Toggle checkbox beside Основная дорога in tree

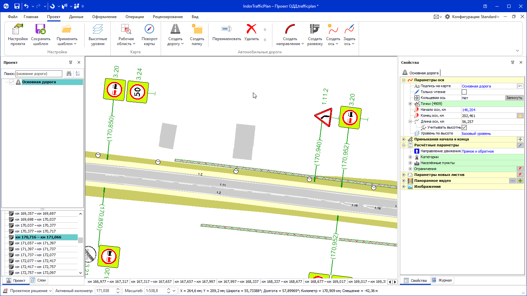(x=12, y=82)
